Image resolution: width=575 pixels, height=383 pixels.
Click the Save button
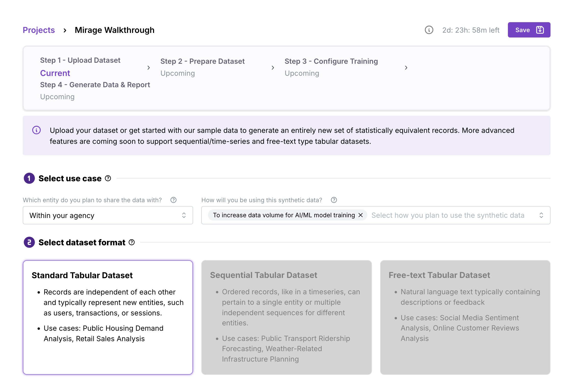tap(529, 30)
